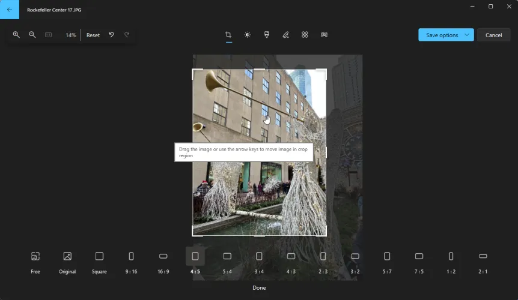
Task: Cancel the photo edits
Action: pos(493,35)
